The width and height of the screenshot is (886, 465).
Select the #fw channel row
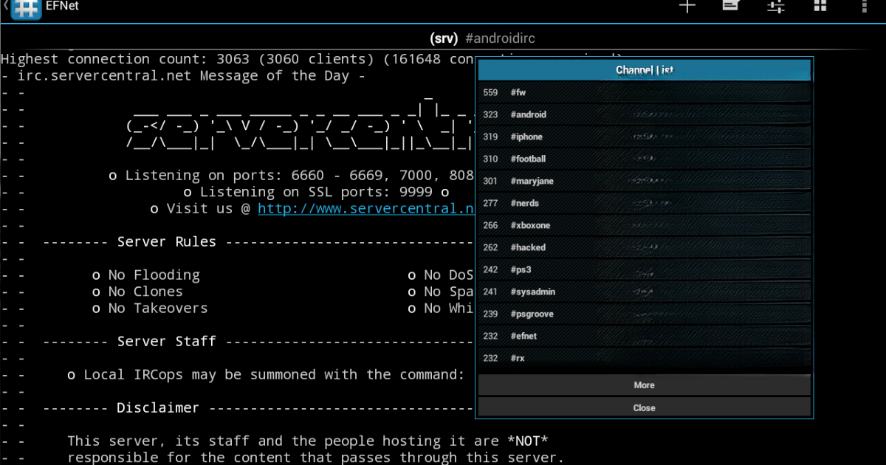click(644, 92)
